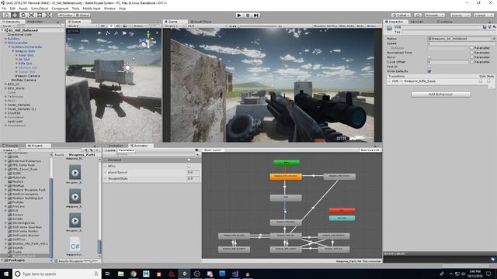
Task: Open the Layers dropdown
Action: pos(461,15)
